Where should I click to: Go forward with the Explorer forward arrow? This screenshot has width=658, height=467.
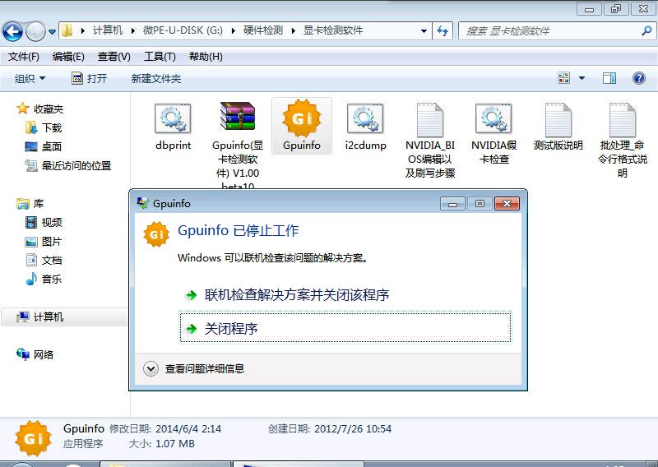click(35, 31)
